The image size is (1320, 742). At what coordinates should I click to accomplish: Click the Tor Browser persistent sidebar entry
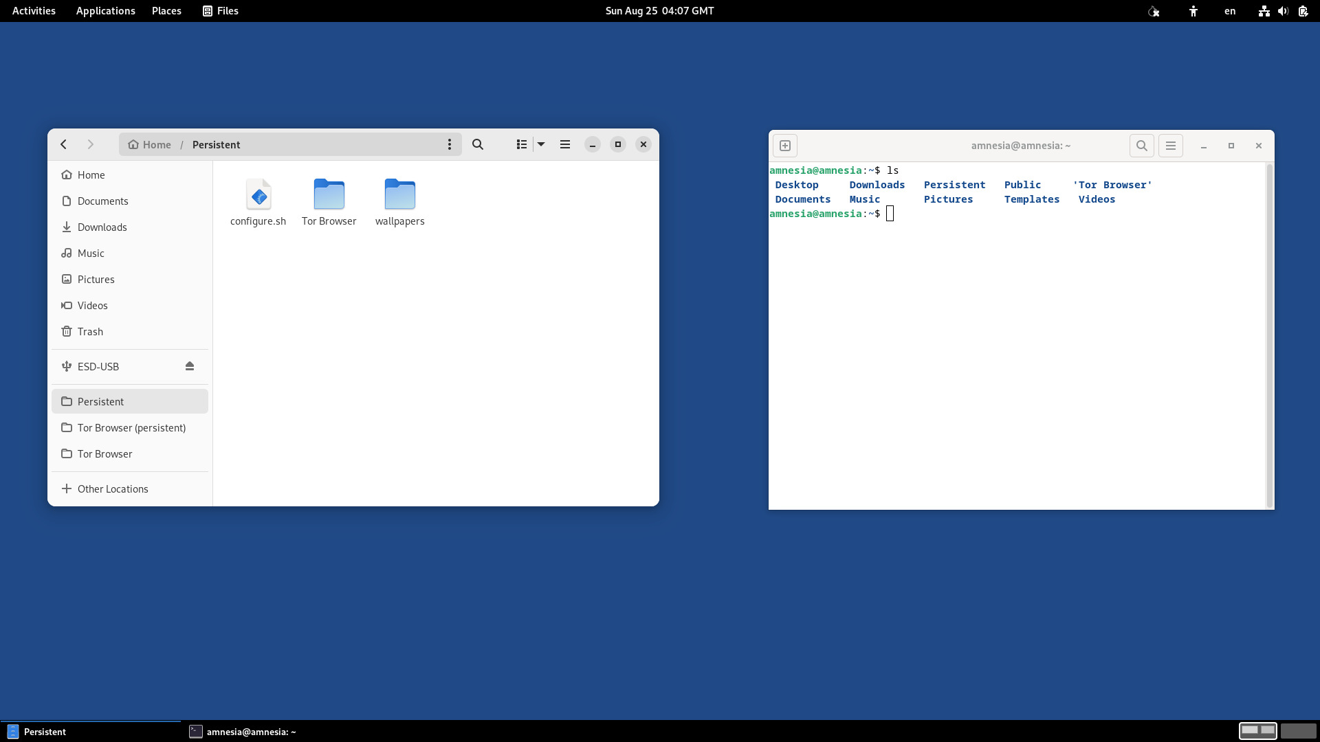pyautogui.click(x=131, y=427)
